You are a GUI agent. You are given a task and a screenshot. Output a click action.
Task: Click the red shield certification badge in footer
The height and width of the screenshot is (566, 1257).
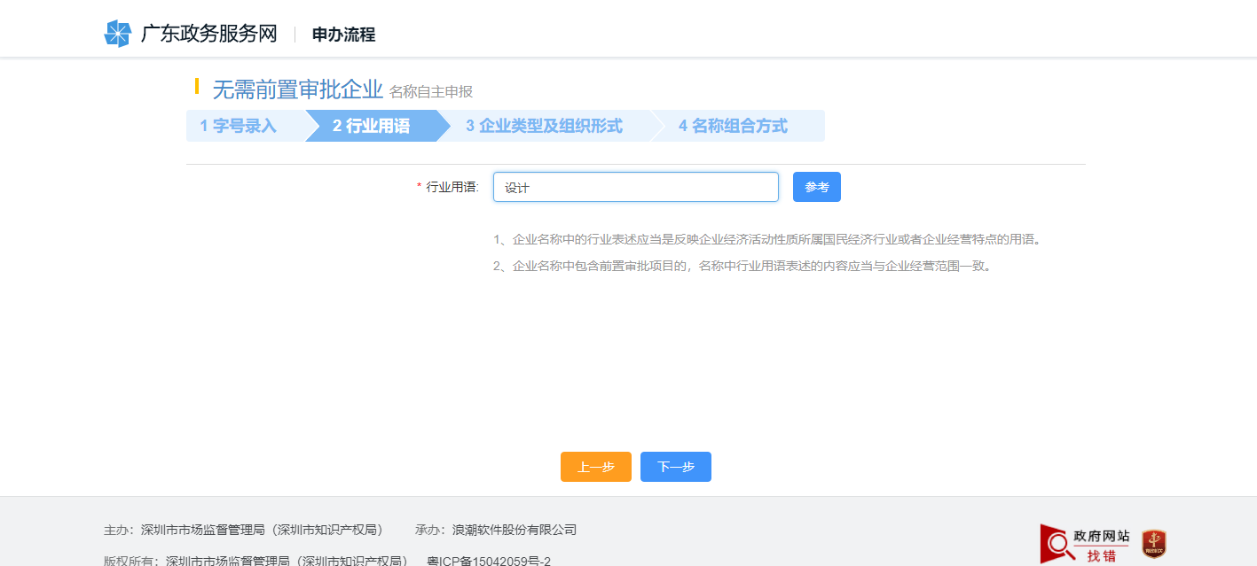pyautogui.click(x=1153, y=544)
